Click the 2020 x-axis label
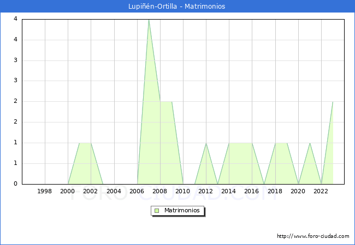 pos(298,191)
